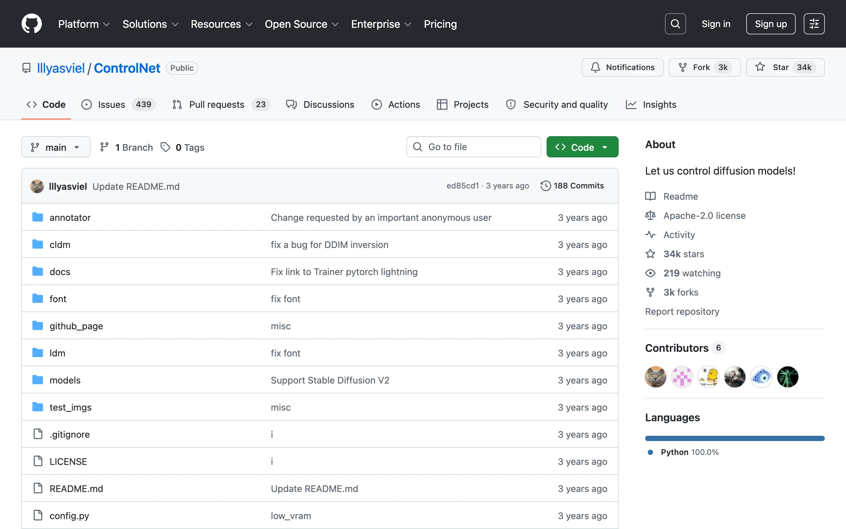This screenshot has height=529, width=846.
Task: Click the test_imgs folder icon
Action: pos(38,407)
